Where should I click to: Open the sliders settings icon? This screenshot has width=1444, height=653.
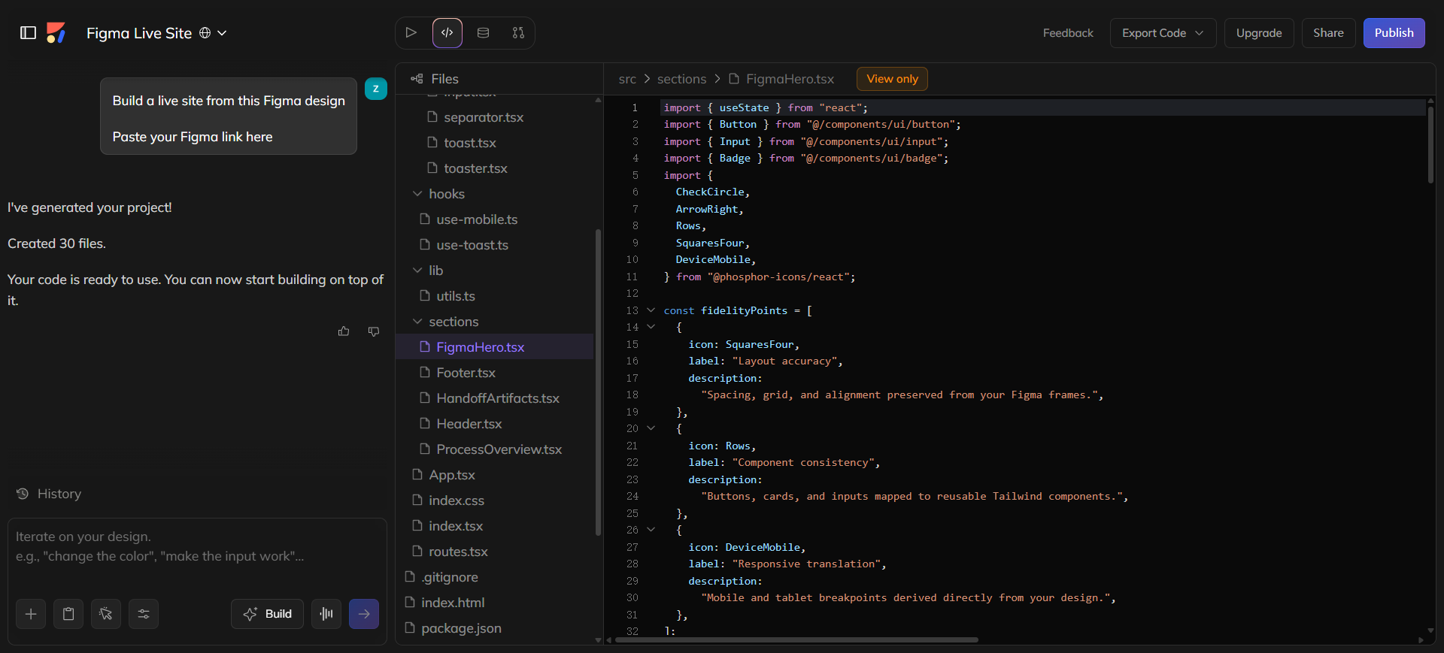pyautogui.click(x=144, y=614)
